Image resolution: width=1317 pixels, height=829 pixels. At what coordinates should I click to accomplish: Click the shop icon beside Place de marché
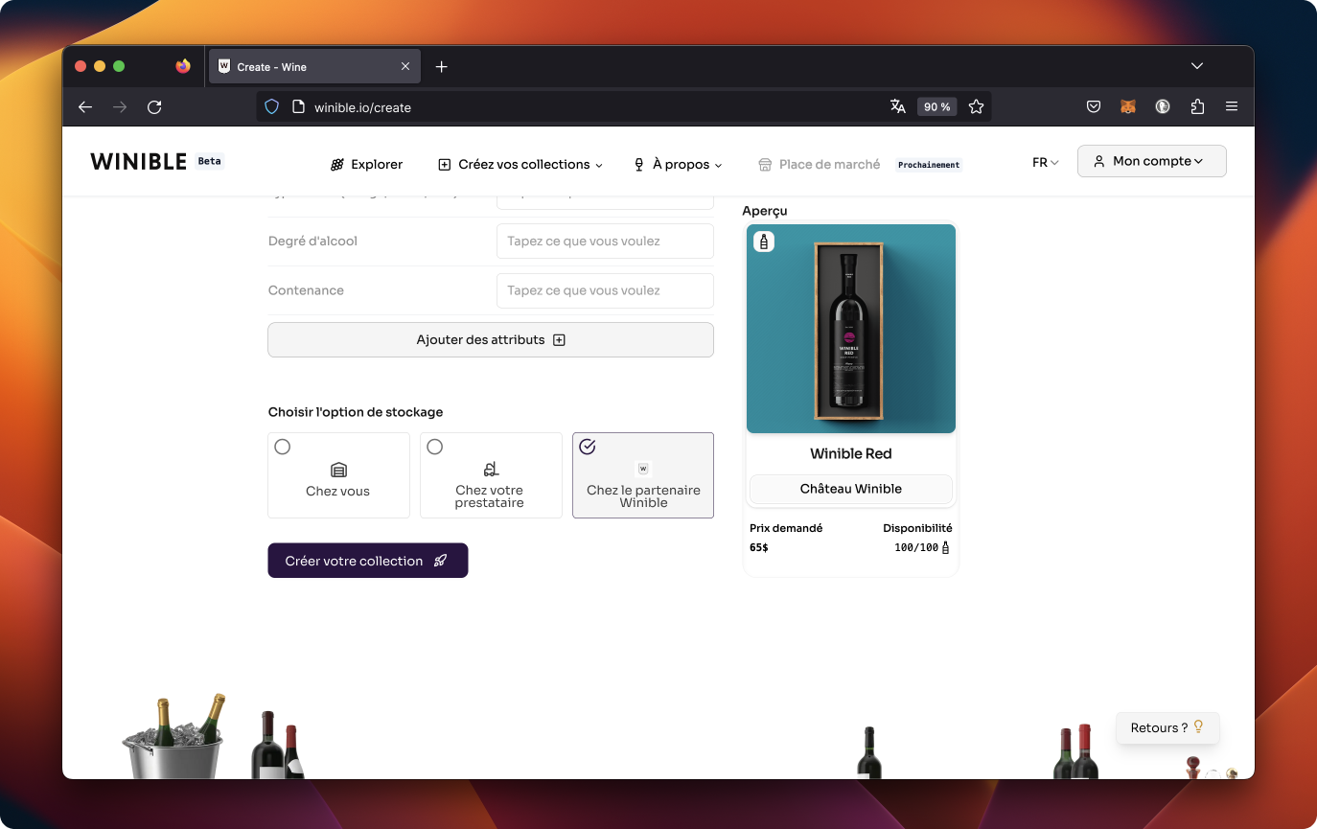(765, 165)
